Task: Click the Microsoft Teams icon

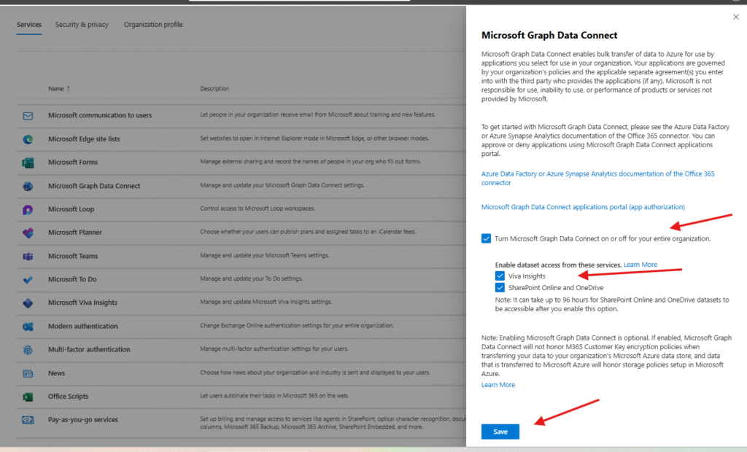Action: 28,257
